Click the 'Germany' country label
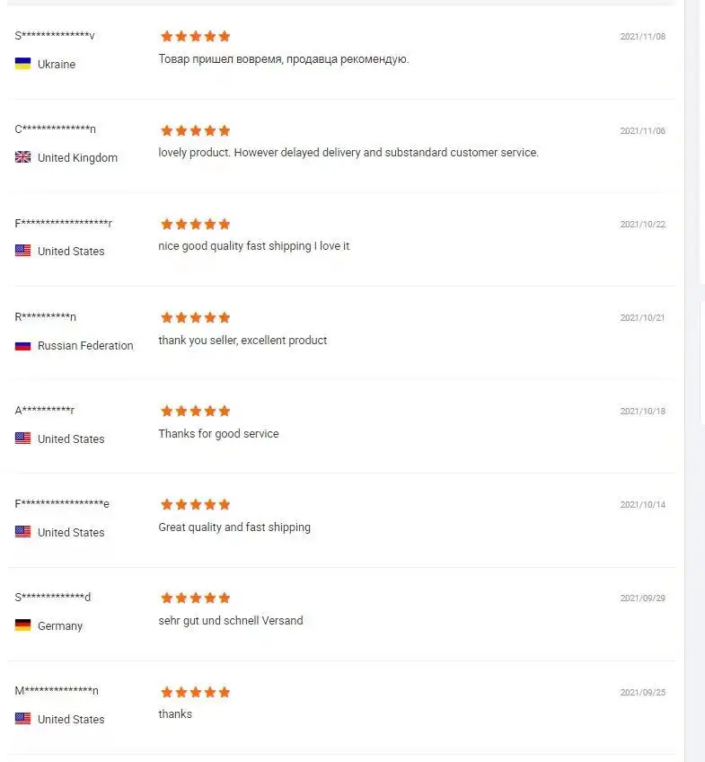 pyautogui.click(x=60, y=626)
